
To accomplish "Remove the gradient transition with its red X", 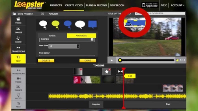I will (81, 69).
